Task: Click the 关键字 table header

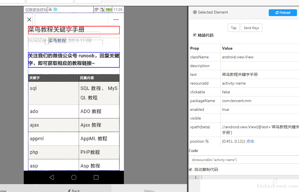Action: (53, 78)
